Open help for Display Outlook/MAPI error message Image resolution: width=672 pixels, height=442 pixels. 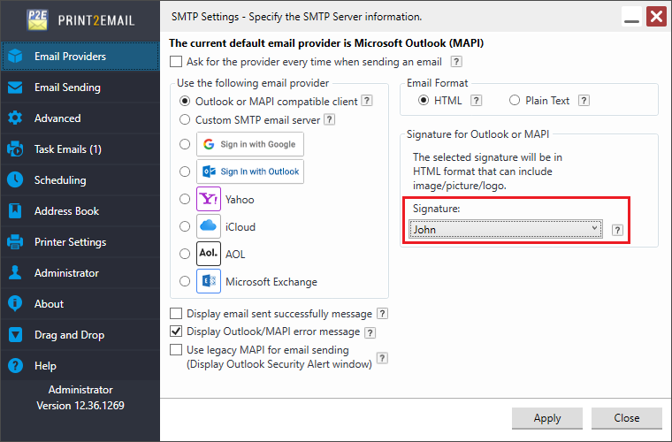[x=370, y=332]
